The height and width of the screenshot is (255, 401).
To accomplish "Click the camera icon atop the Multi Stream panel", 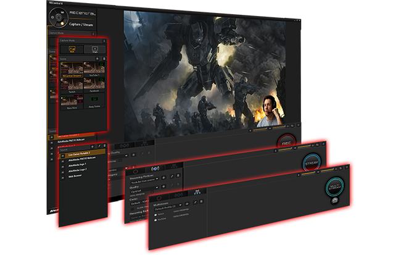I will coord(336,169).
